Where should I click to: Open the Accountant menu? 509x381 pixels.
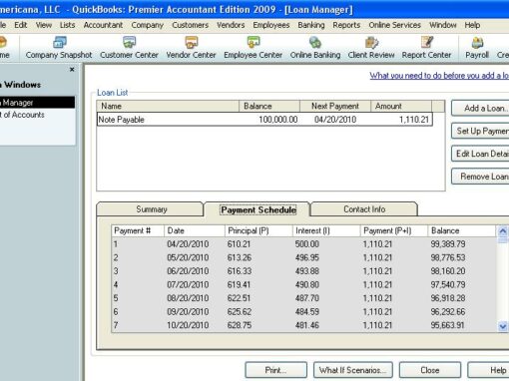click(103, 25)
